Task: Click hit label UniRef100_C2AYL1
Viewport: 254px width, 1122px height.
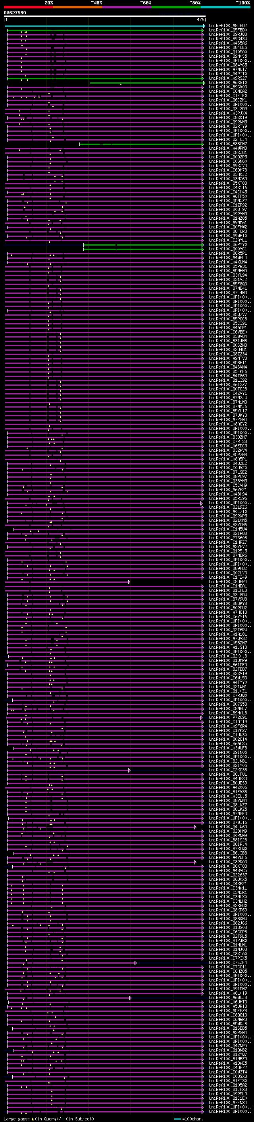Action: click(227, 240)
